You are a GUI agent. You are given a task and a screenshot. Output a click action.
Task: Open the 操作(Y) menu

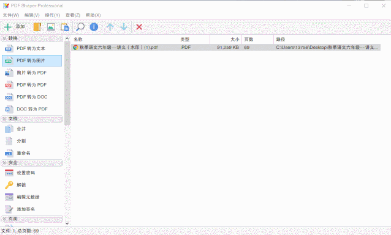(52, 15)
